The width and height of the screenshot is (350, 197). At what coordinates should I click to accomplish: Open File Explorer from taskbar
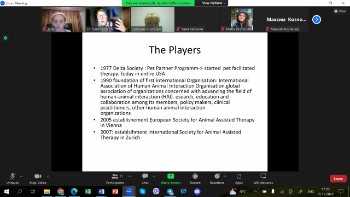coord(46,192)
